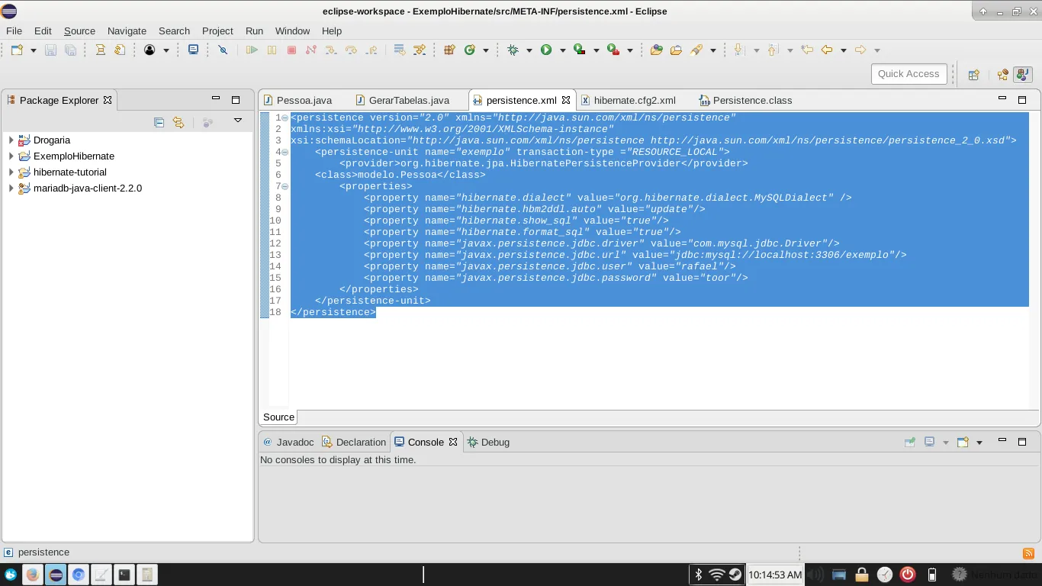This screenshot has width=1042, height=586.
Task: Click the Quick Access search field
Action: tap(908, 74)
